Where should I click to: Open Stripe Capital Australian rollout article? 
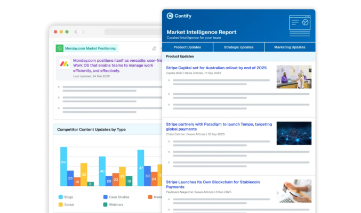click(216, 68)
